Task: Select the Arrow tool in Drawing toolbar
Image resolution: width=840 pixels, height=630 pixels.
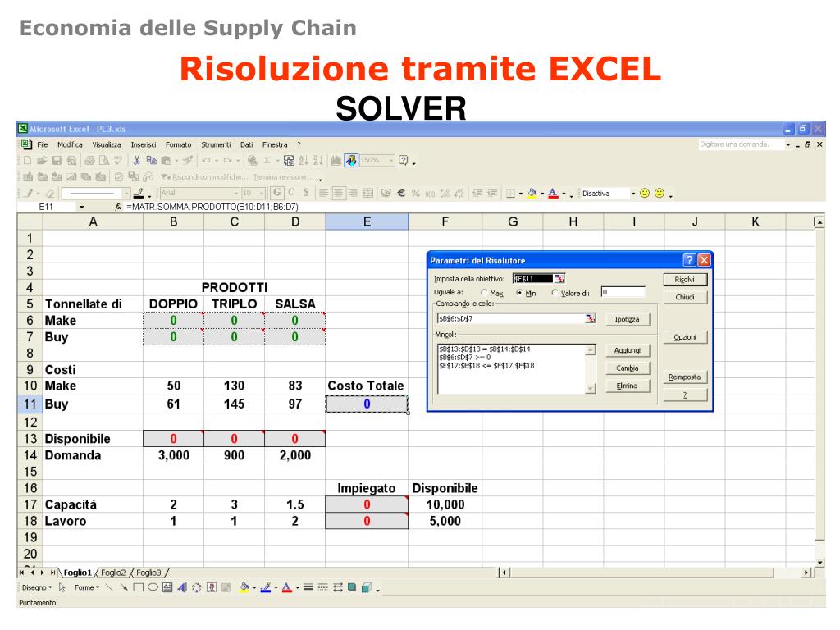Action: click(x=124, y=587)
